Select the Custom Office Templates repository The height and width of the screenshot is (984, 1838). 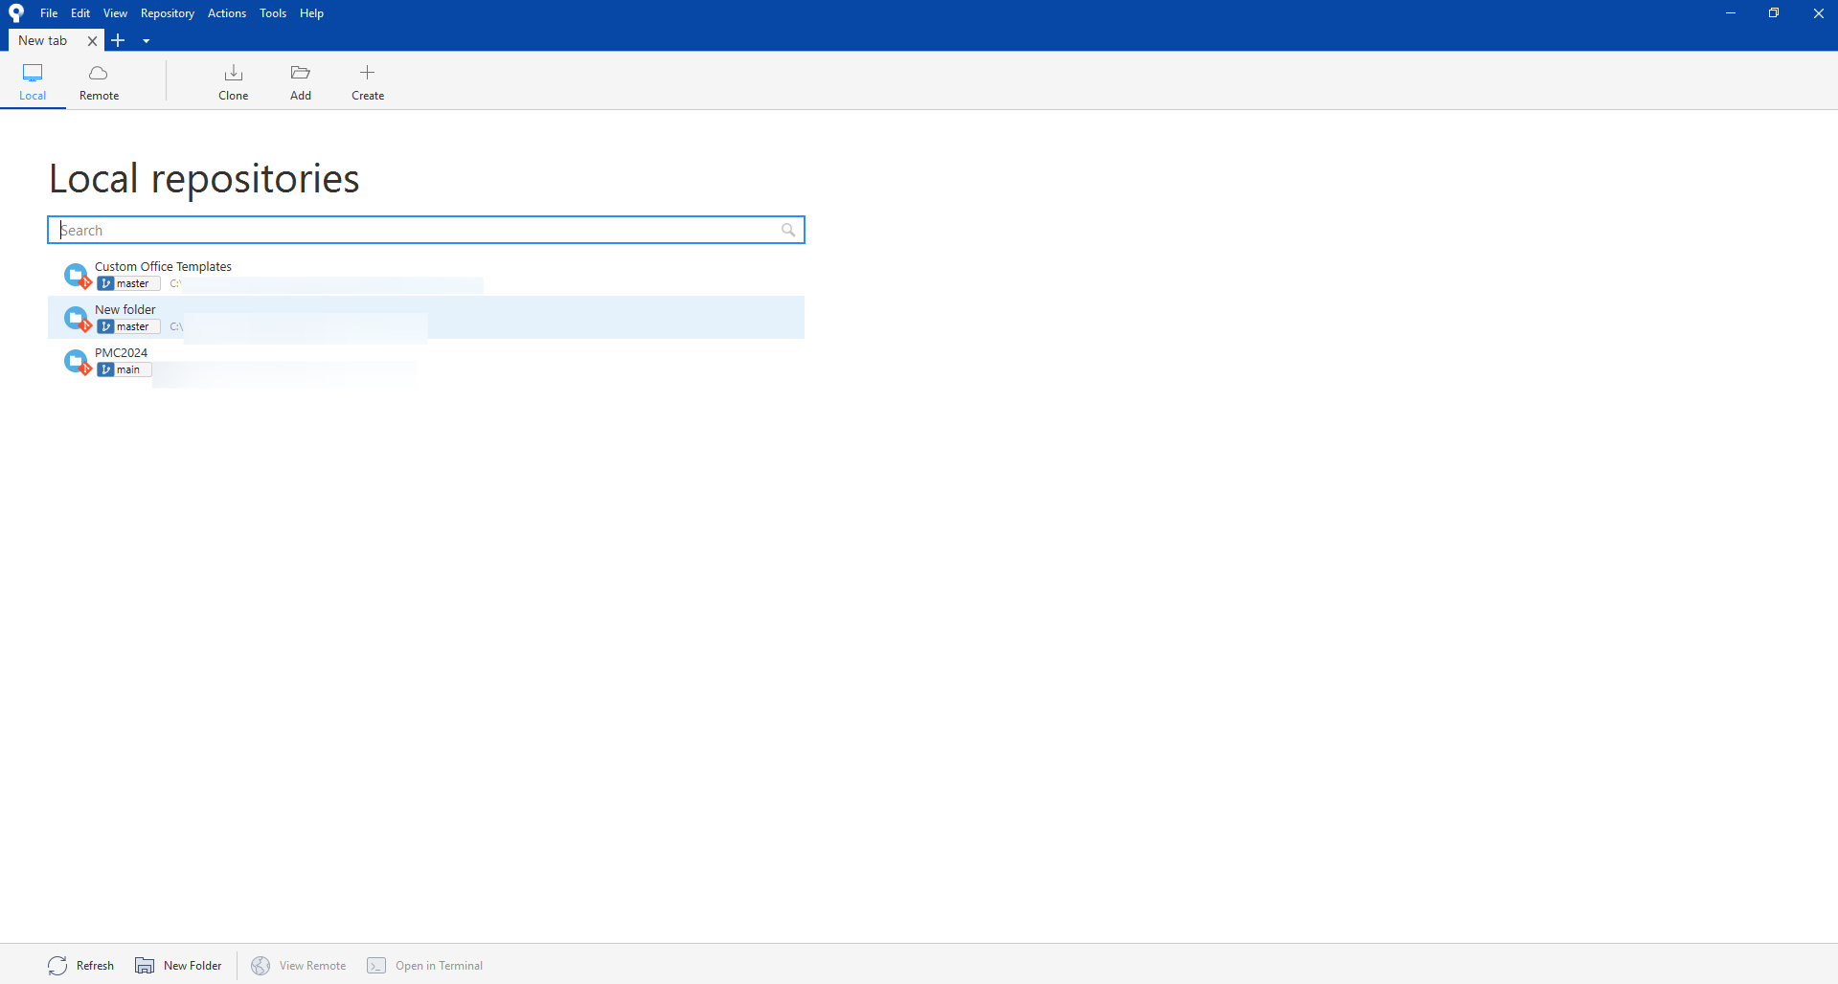(x=425, y=275)
